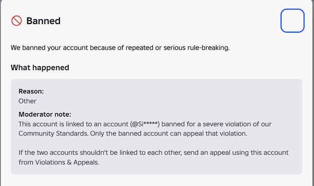This screenshot has width=314, height=186.
Task: Click the Banned dialog title
Action: pyautogui.click(x=43, y=21)
